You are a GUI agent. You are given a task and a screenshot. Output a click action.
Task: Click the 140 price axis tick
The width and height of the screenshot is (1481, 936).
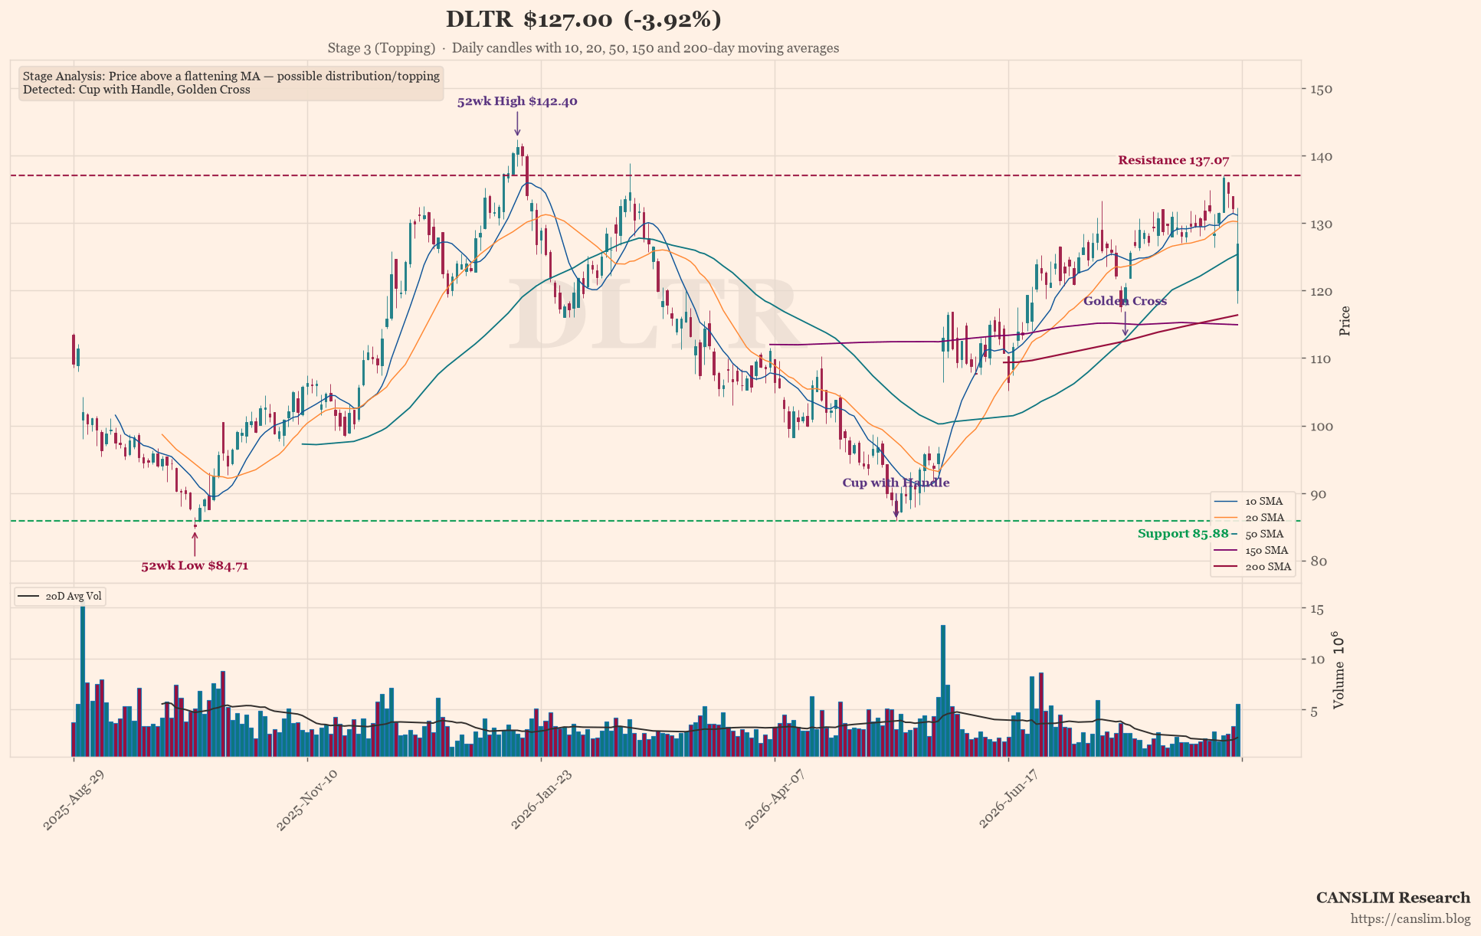(x=1322, y=156)
